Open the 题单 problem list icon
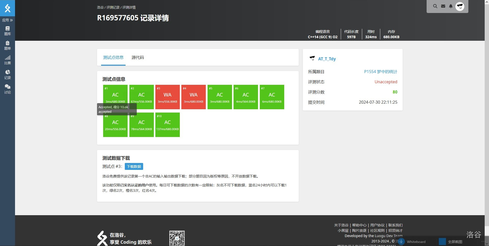This screenshot has width=489, height=246. tap(7, 45)
